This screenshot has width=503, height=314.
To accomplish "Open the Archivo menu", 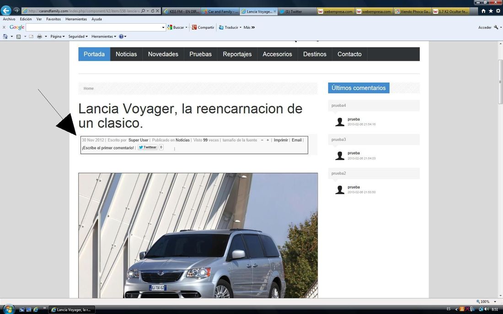I will 9,19.
